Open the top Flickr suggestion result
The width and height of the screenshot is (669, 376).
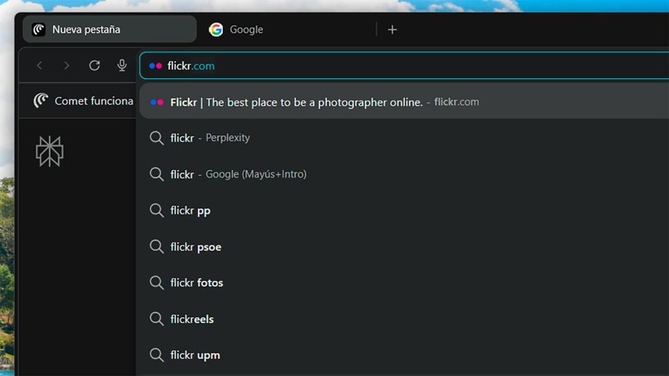(x=297, y=102)
